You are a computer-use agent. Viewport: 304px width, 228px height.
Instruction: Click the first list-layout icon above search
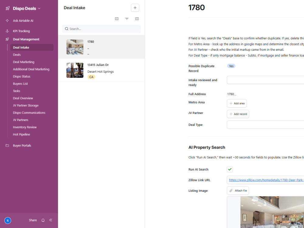pos(117,19)
